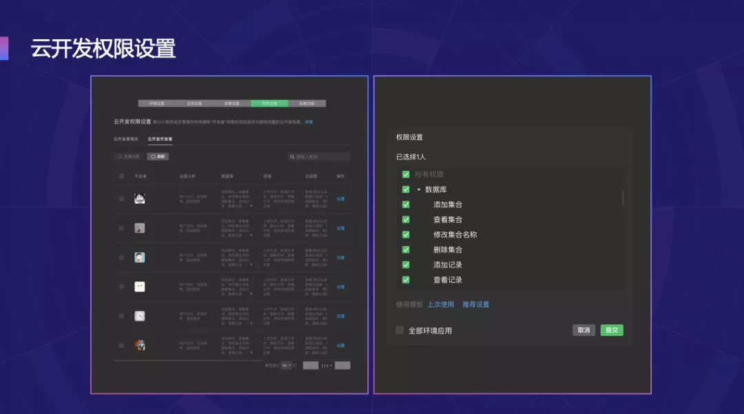Uncheck the 添加记录 permission
744x414 pixels.
(406, 265)
